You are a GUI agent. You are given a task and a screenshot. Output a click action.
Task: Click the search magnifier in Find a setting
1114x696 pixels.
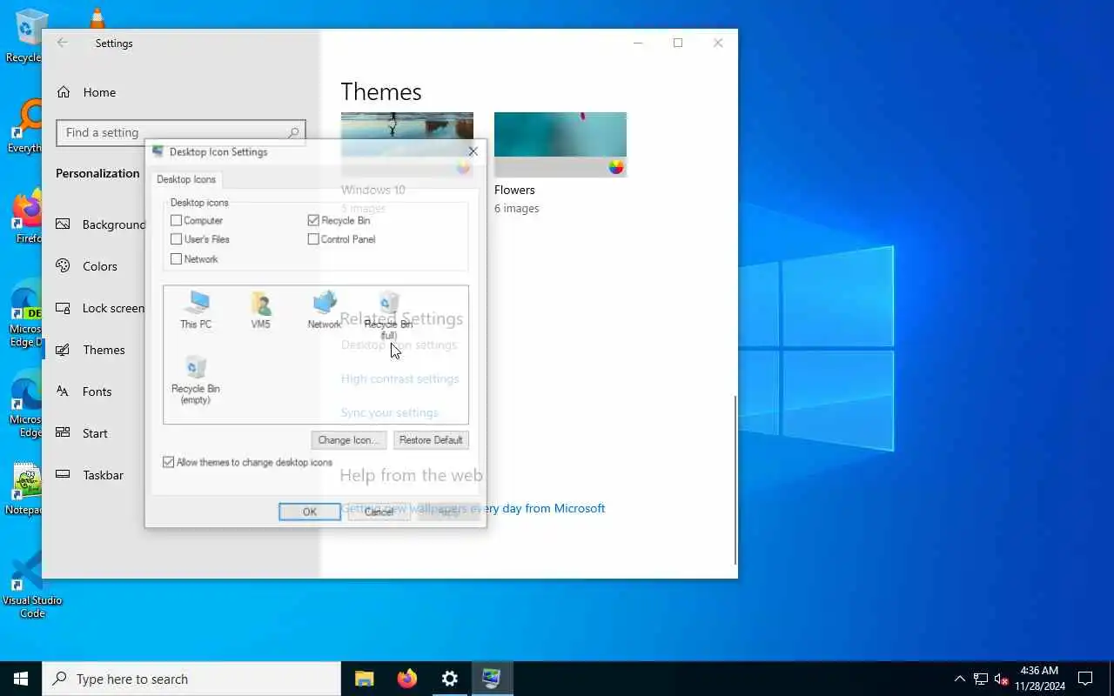tap(293, 132)
